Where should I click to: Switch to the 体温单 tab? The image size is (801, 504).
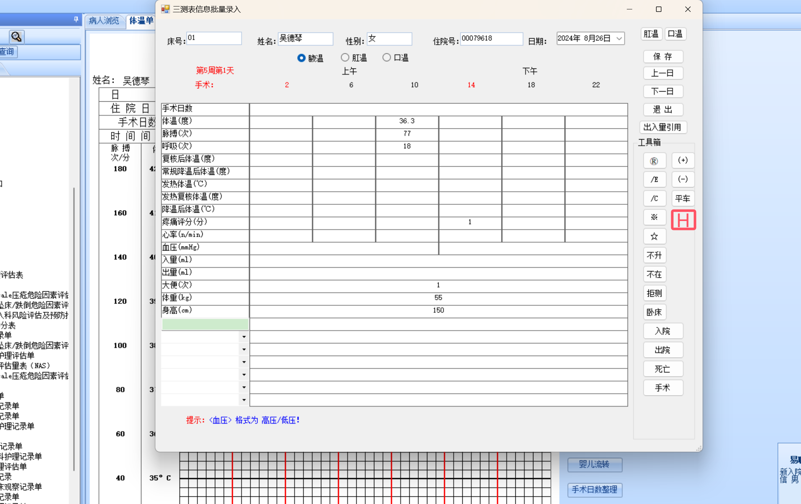coord(141,21)
